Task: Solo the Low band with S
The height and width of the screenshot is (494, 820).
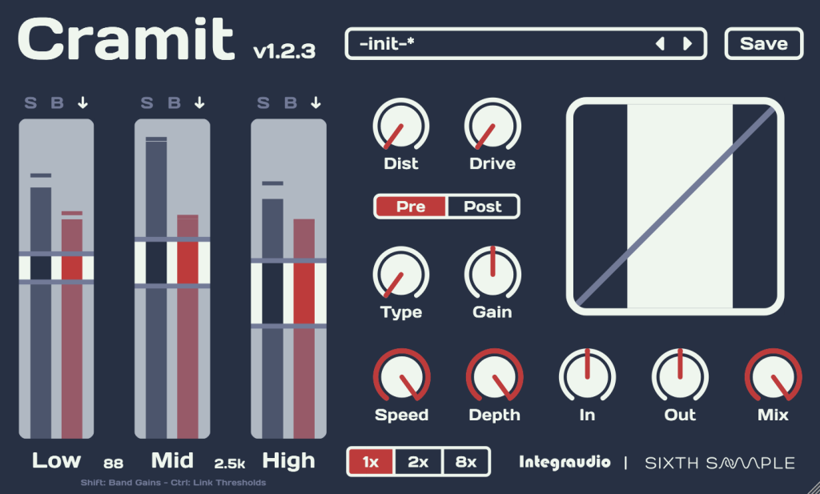Action: click(x=31, y=103)
